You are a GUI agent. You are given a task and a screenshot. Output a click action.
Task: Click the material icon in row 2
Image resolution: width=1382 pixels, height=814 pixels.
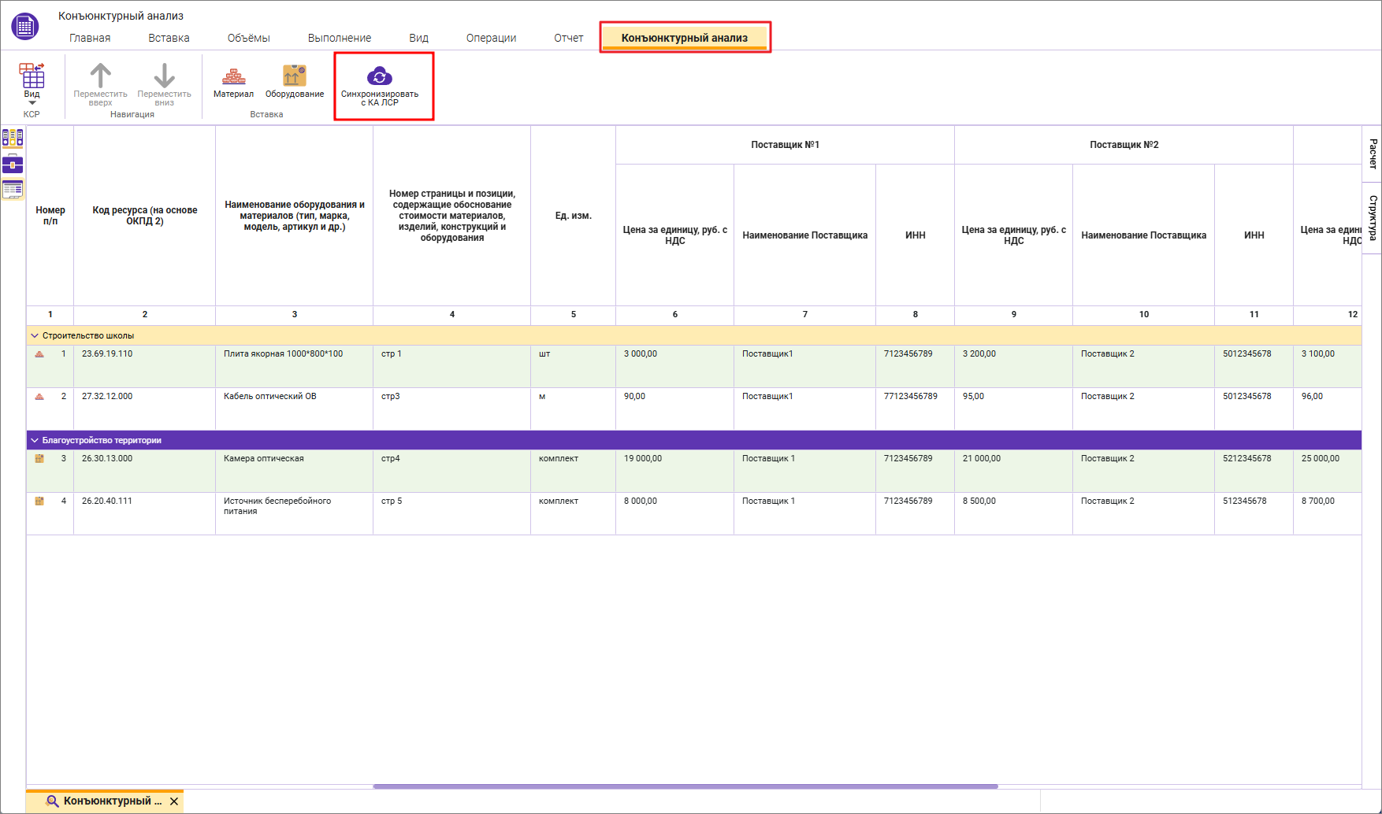coord(39,396)
